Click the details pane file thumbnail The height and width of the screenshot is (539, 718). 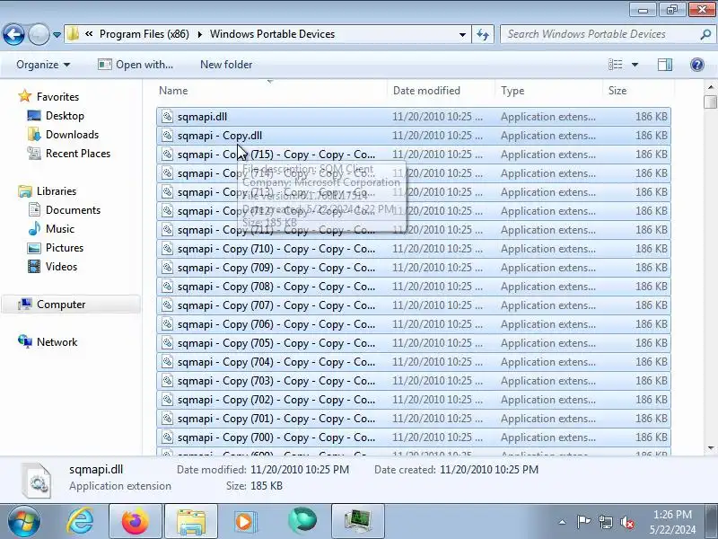click(x=37, y=481)
